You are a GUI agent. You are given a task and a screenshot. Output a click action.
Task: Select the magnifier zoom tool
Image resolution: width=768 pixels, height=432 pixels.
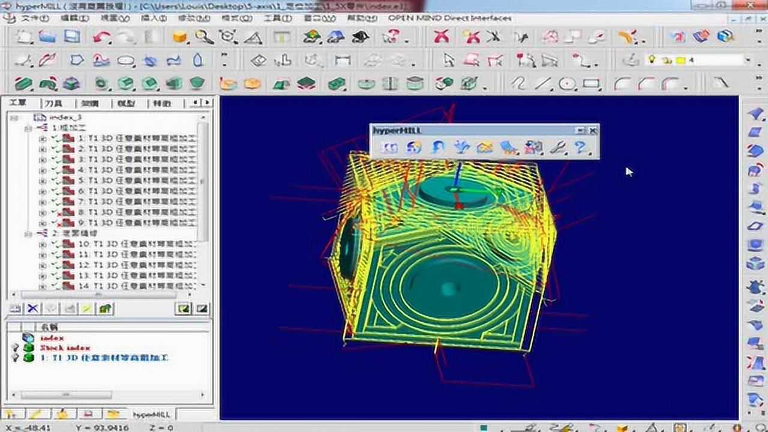204,37
